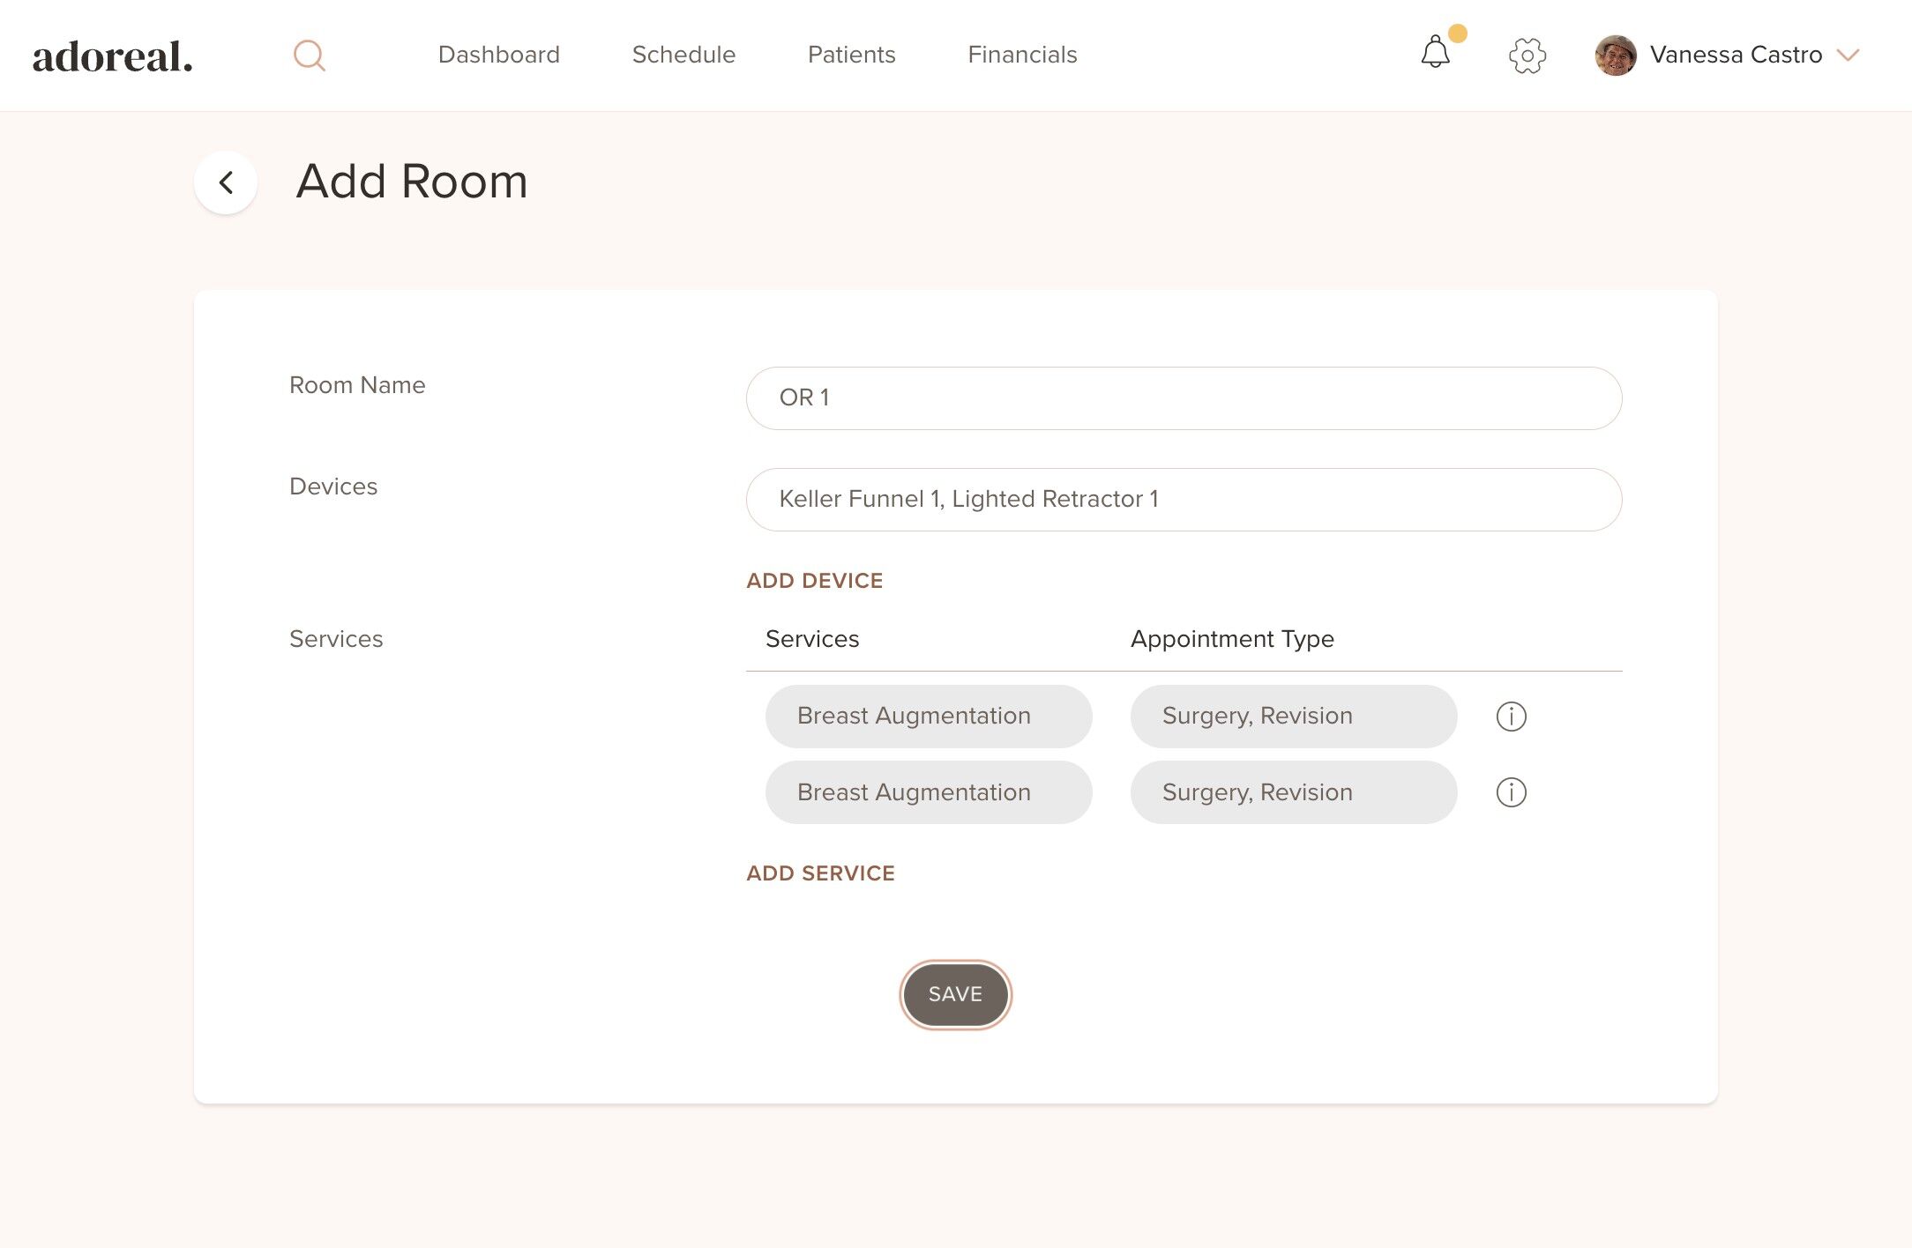The height and width of the screenshot is (1248, 1912).
Task: Open first Breast Augmentation service selector
Action: tap(928, 717)
